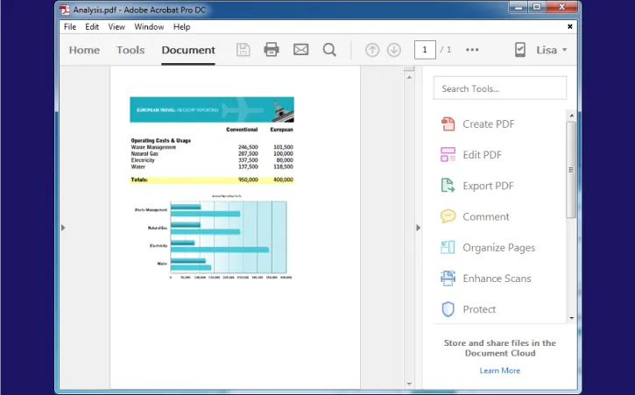Expand the left navigation pane arrow

tap(63, 228)
